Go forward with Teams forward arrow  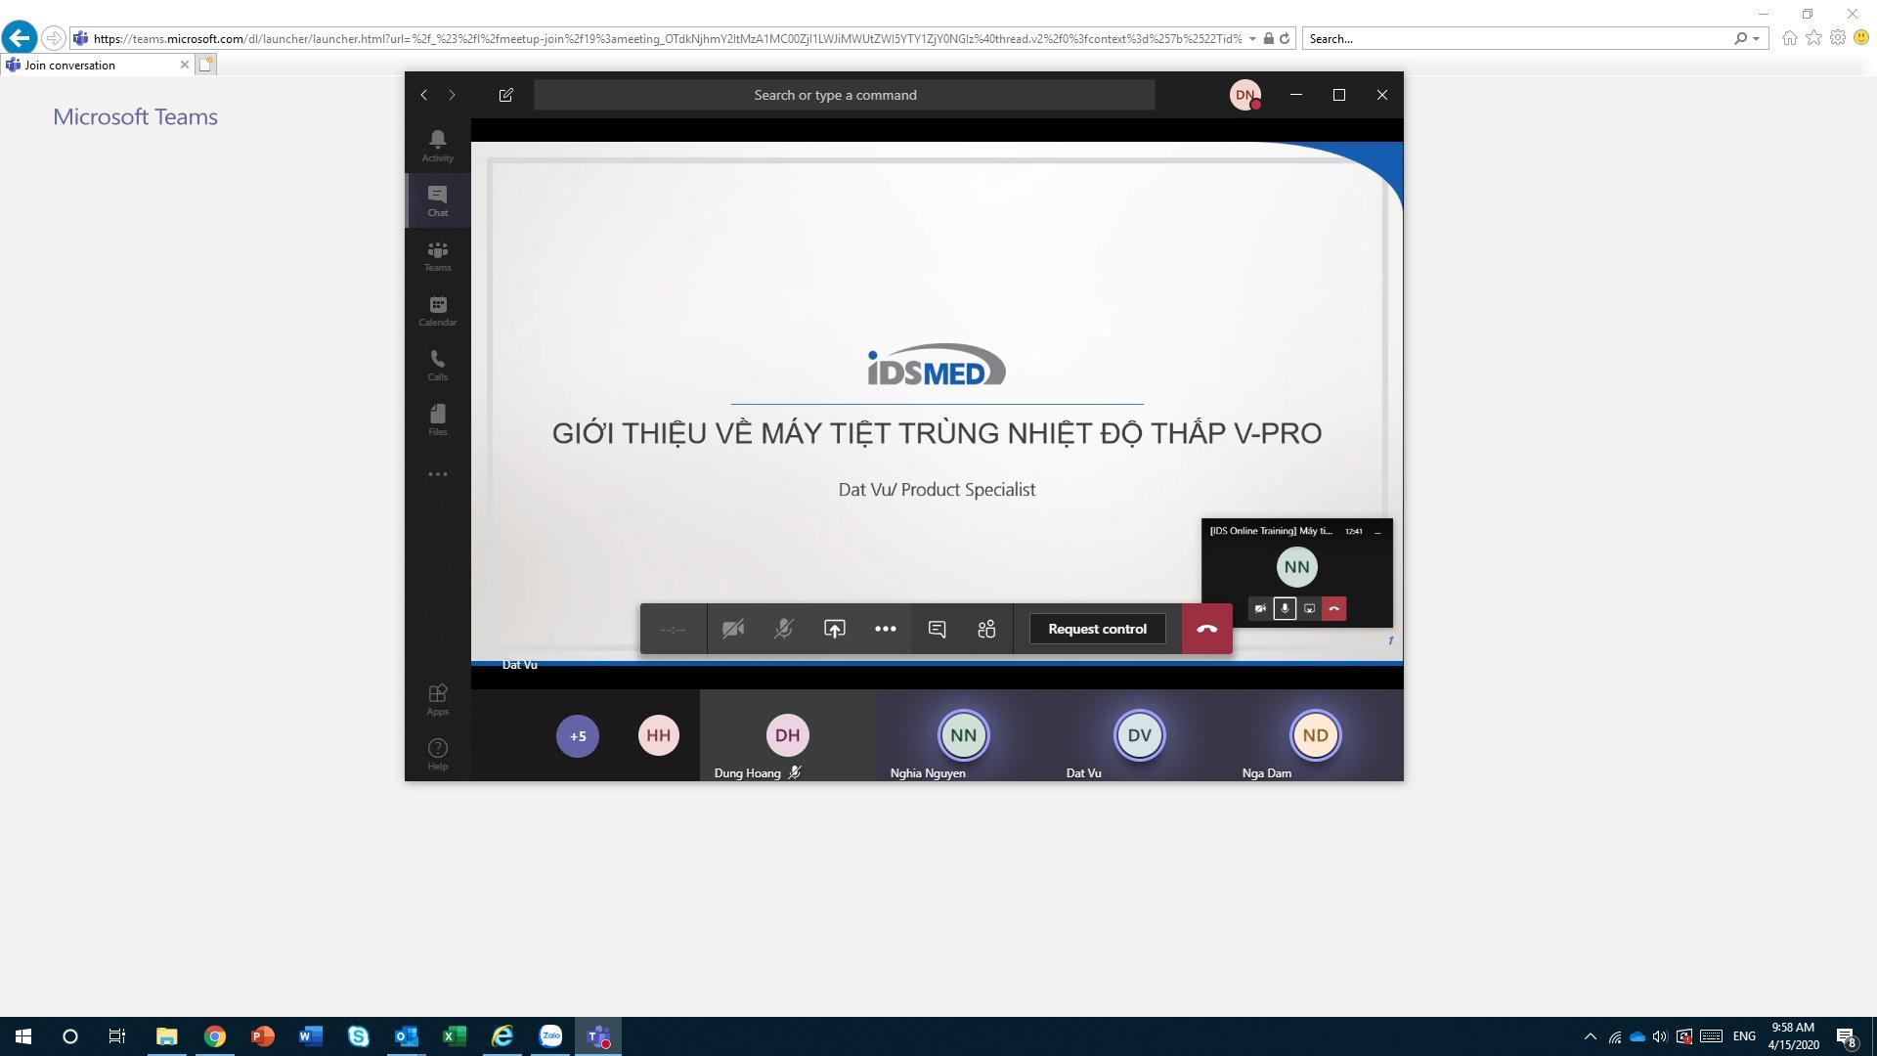point(452,95)
